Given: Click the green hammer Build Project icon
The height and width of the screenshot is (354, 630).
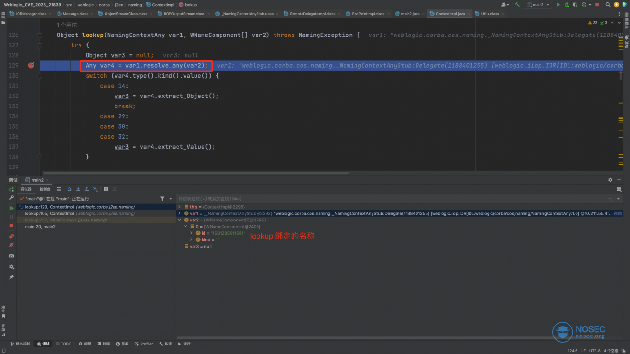Looking at the screenshot, I should tap(517, 5).
